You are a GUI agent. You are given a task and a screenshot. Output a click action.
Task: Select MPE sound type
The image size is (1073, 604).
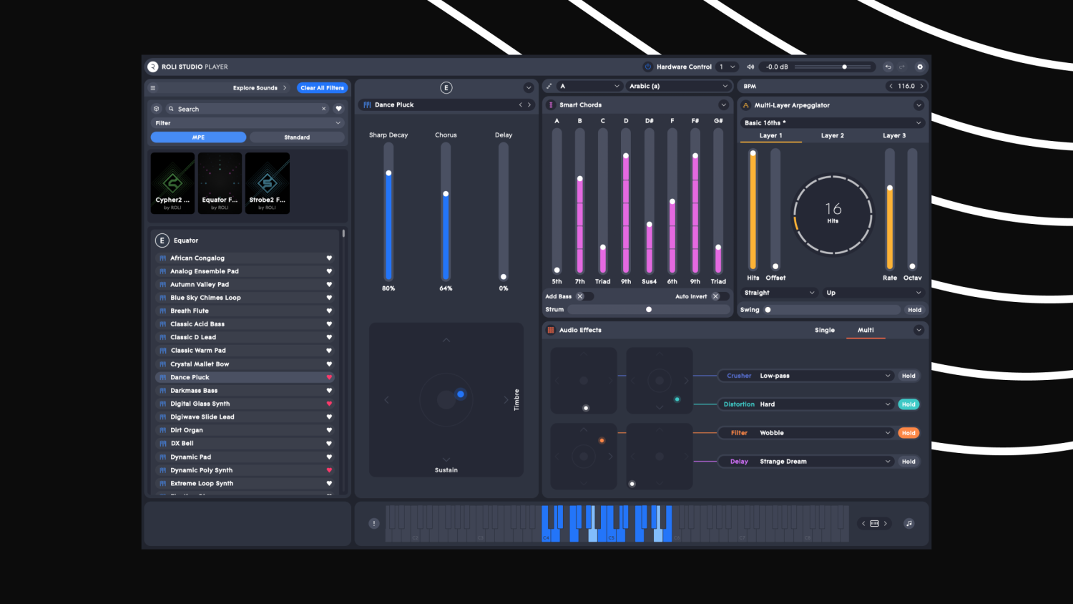(x=198, y=137)
